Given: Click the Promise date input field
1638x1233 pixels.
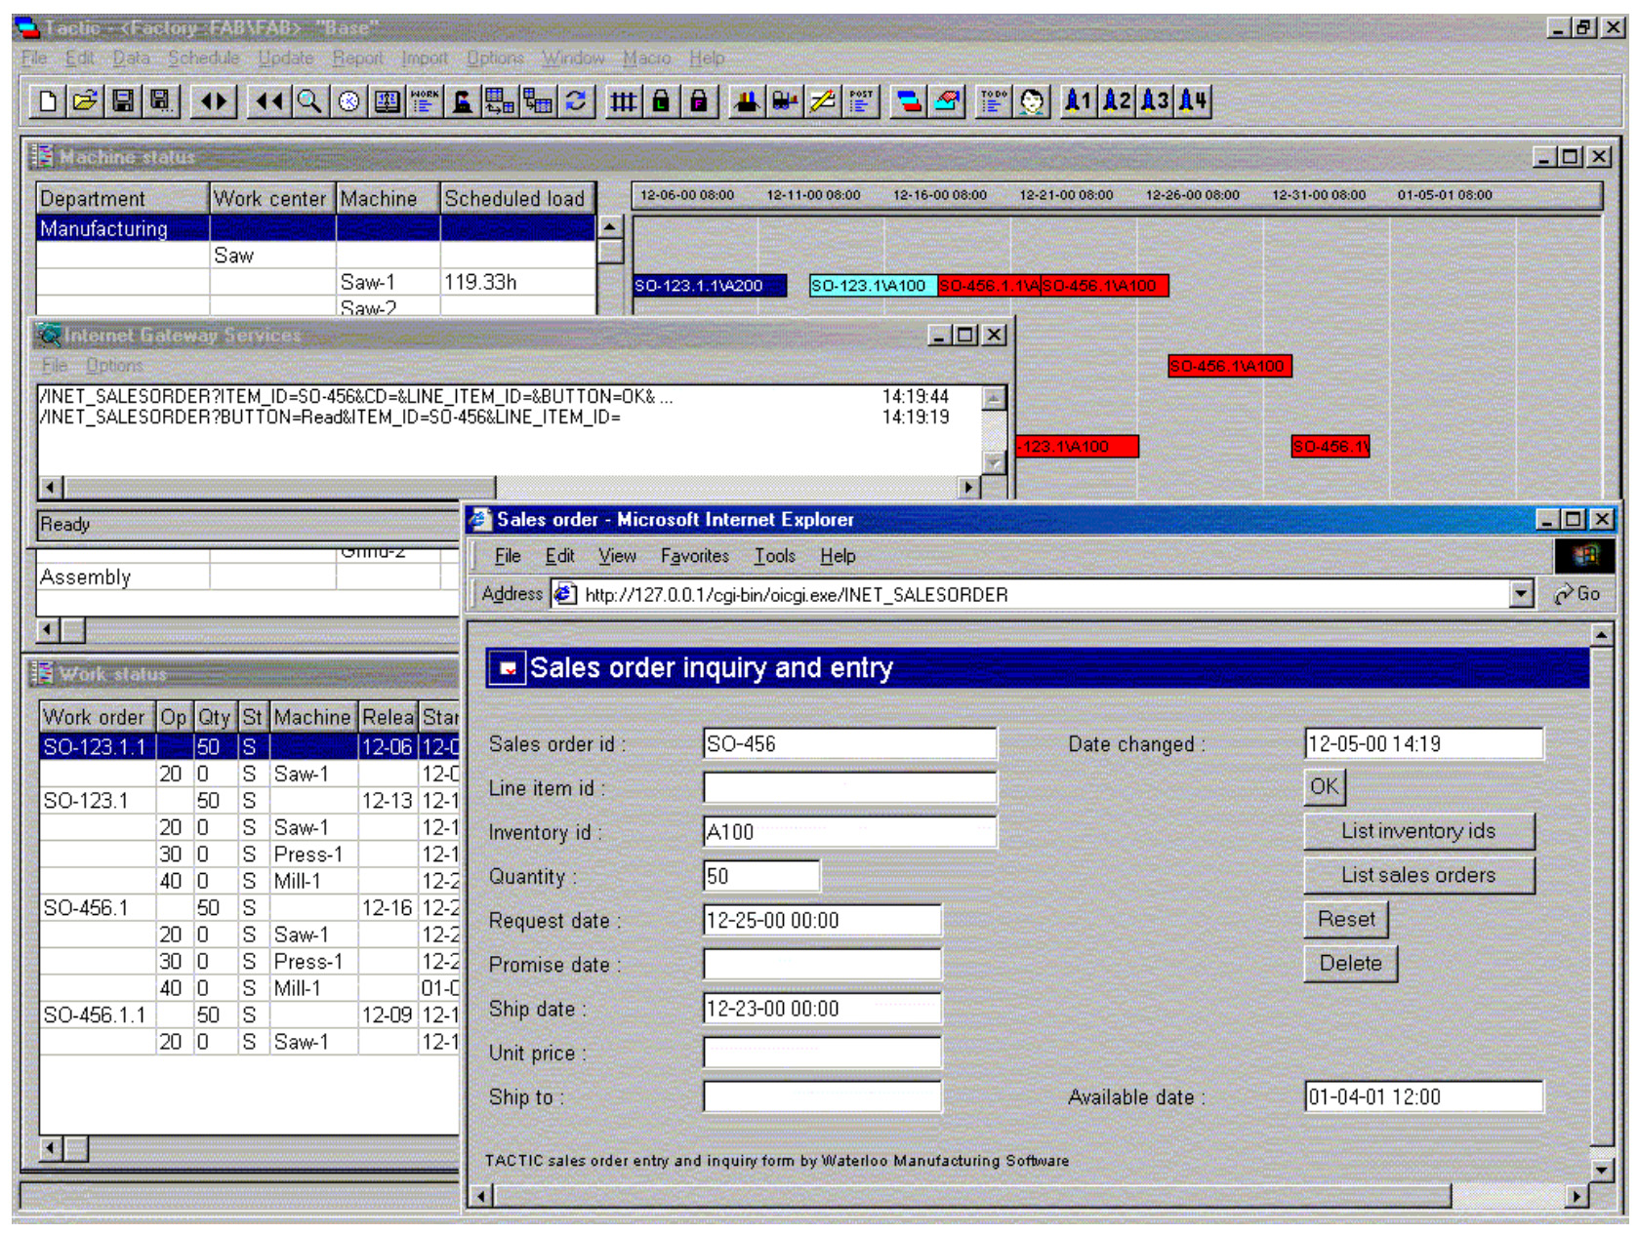Looking at the screenshot, I should [x=822, y=964].
